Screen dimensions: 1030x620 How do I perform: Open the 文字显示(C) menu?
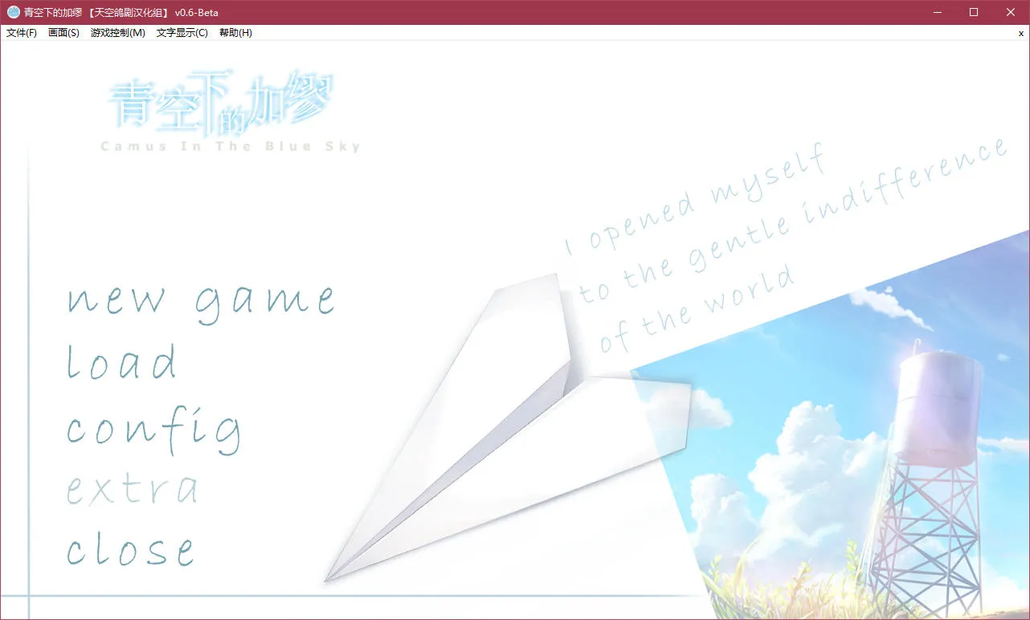[182, 33]
